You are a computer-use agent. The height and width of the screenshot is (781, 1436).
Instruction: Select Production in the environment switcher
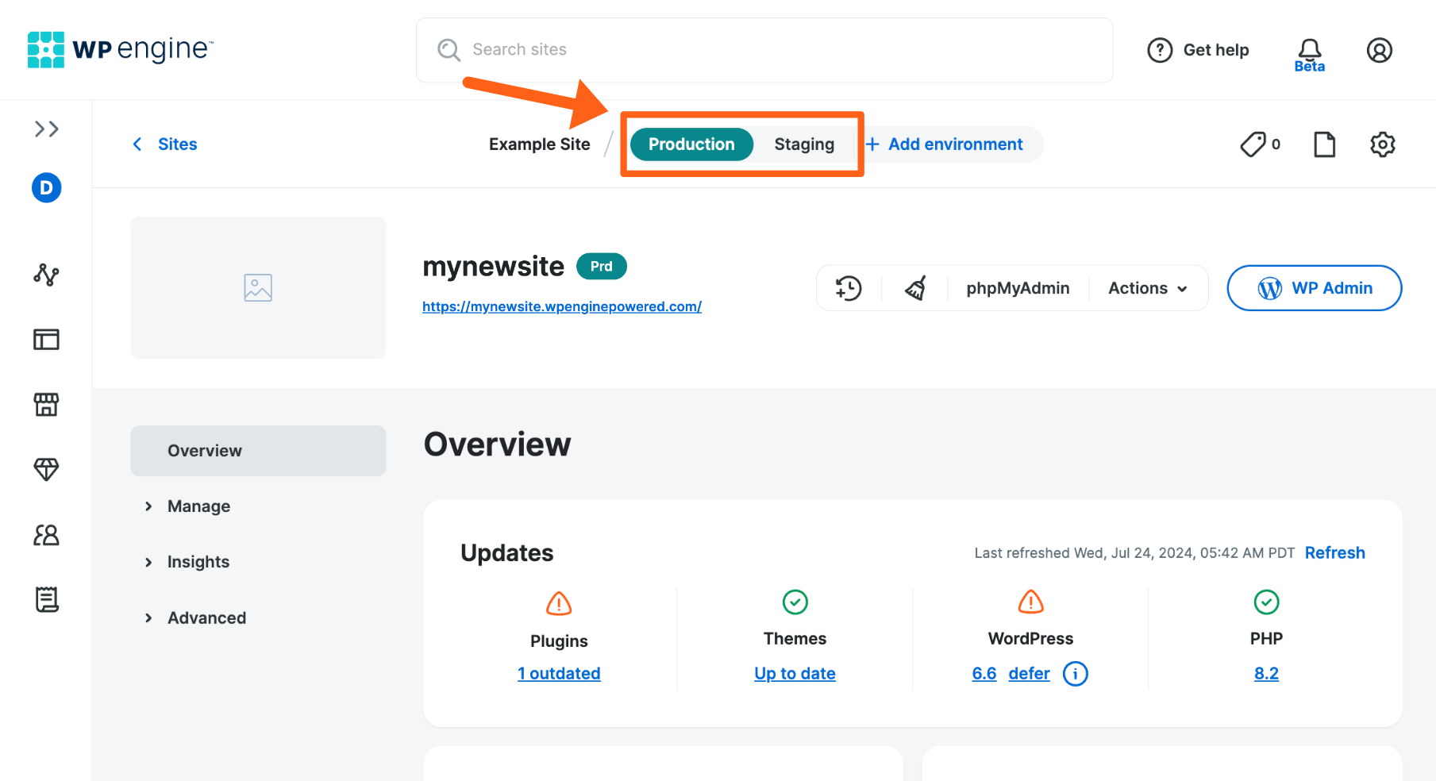(691, 144)
